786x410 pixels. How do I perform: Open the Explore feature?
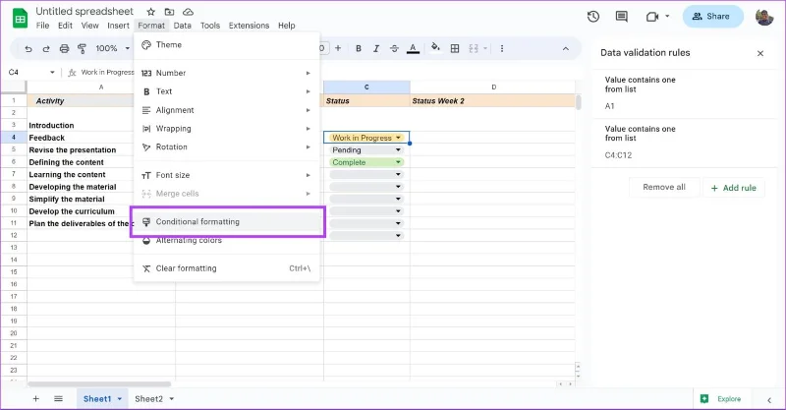point(721,398)
